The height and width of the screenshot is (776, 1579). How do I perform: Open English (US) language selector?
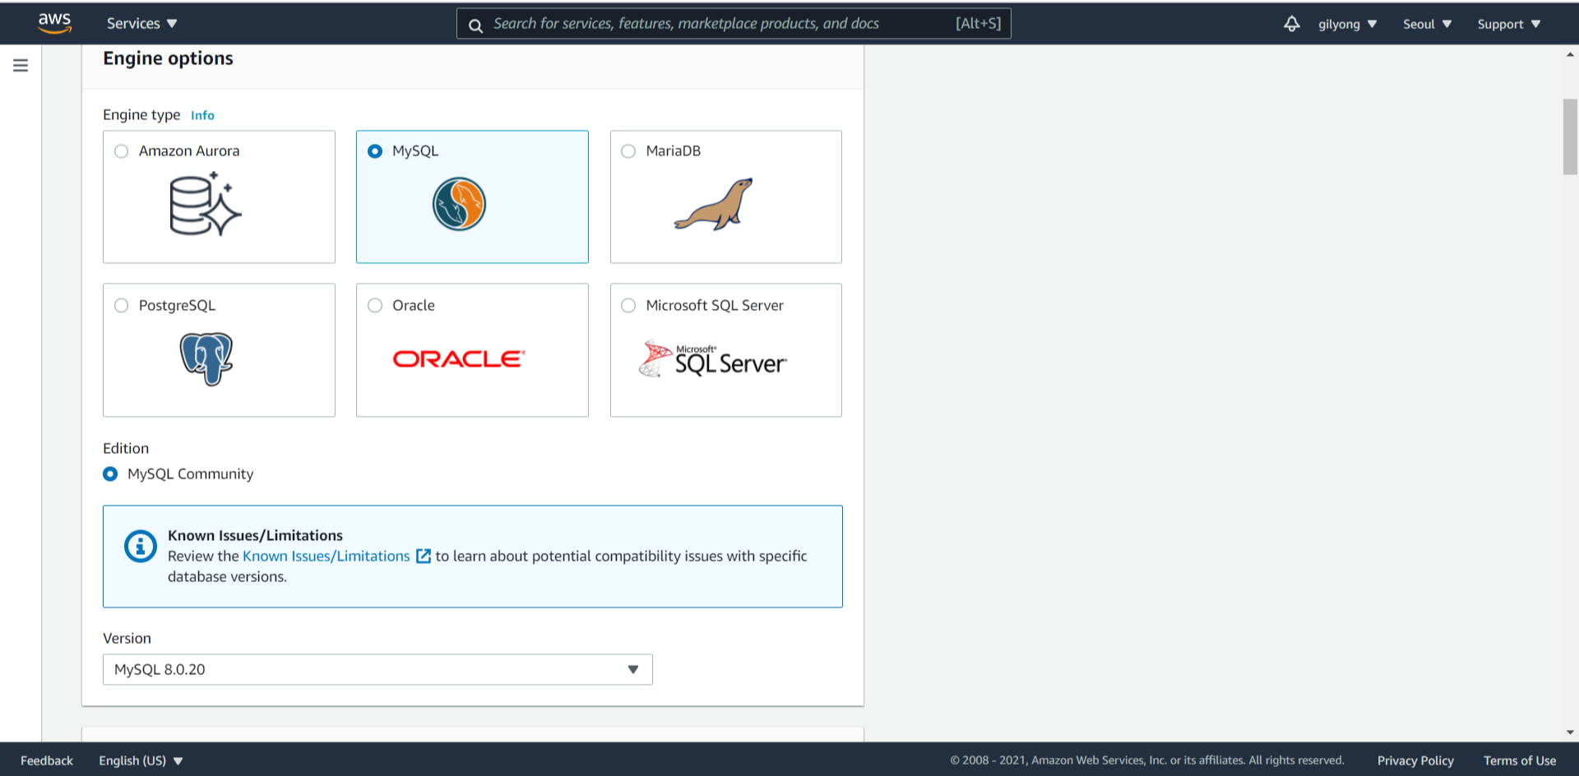tap(141, 760)
